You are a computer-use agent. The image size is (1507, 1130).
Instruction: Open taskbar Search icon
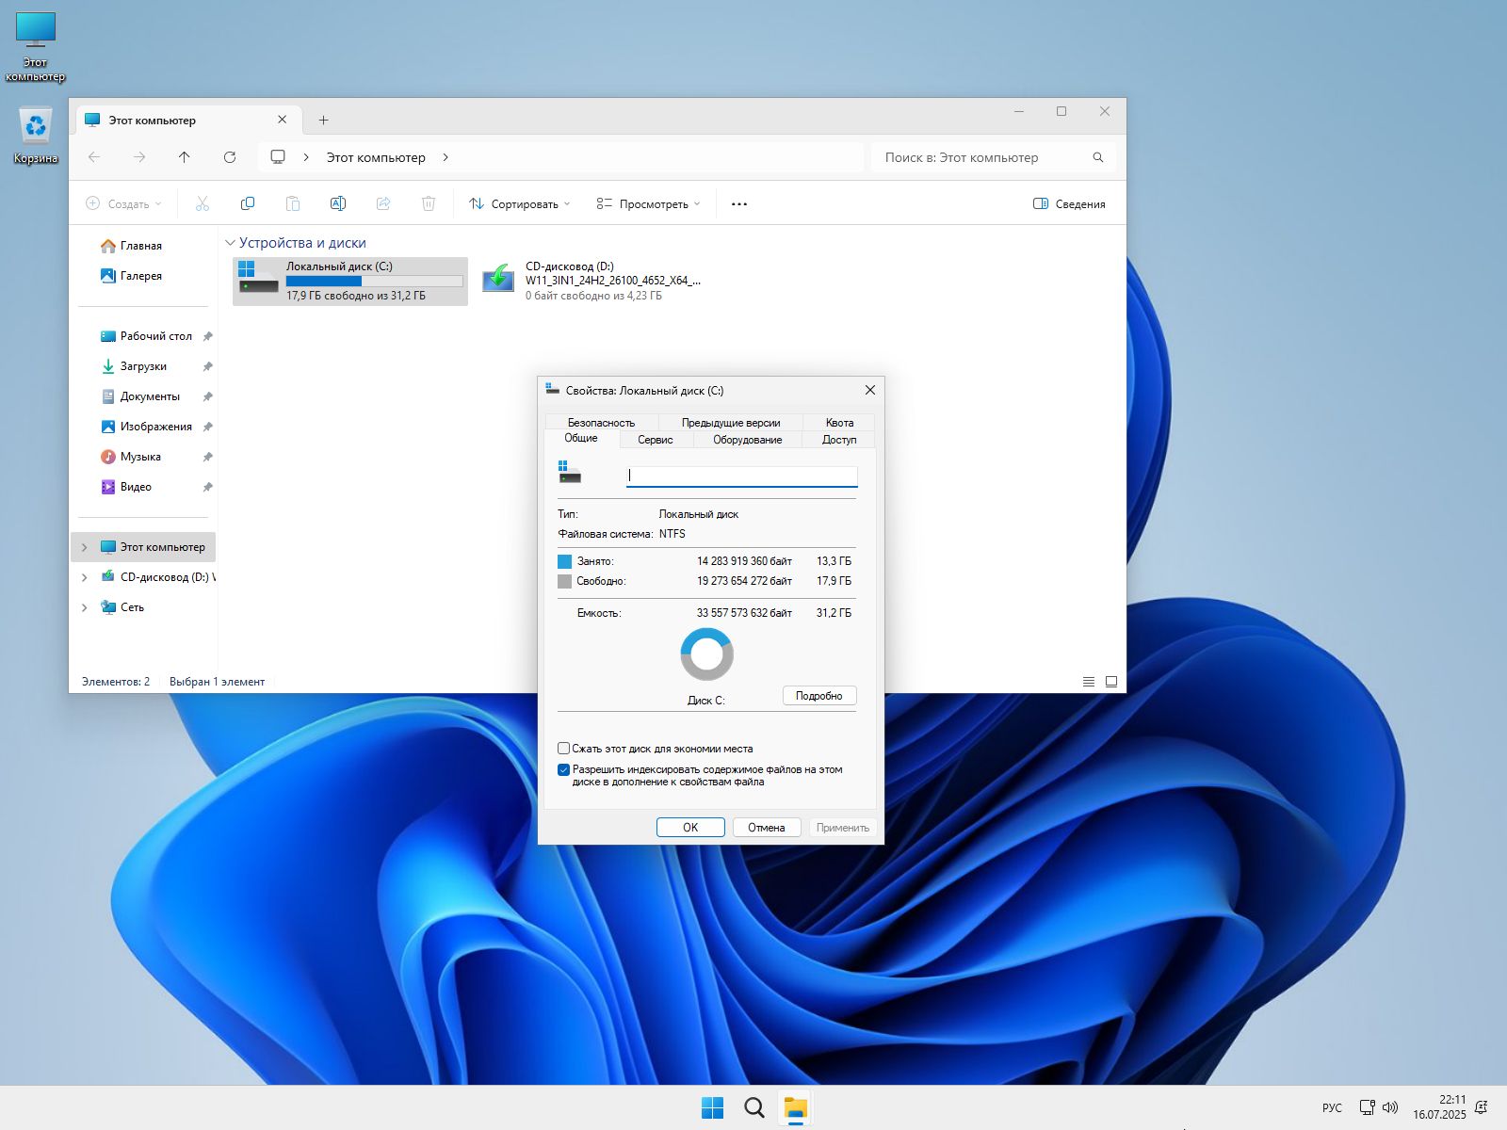point(754,1107)
